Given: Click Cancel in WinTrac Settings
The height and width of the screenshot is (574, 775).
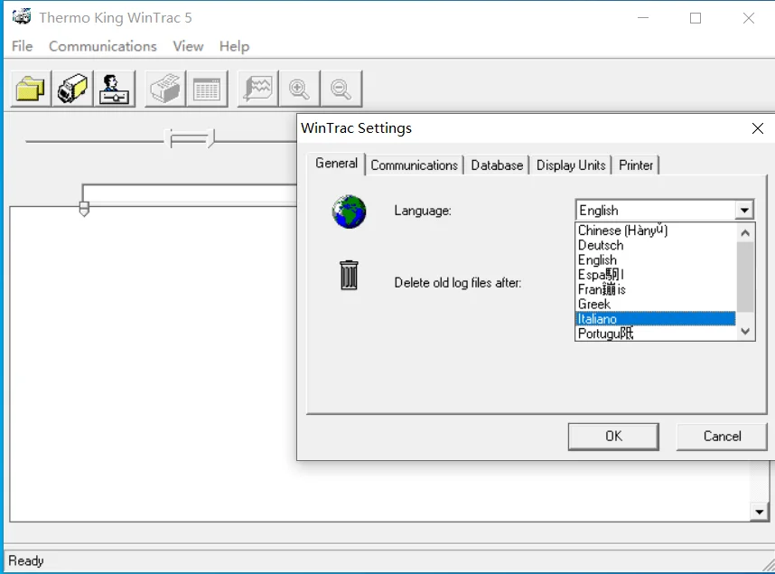Looking at the screenshot, I should coord(722,437).
